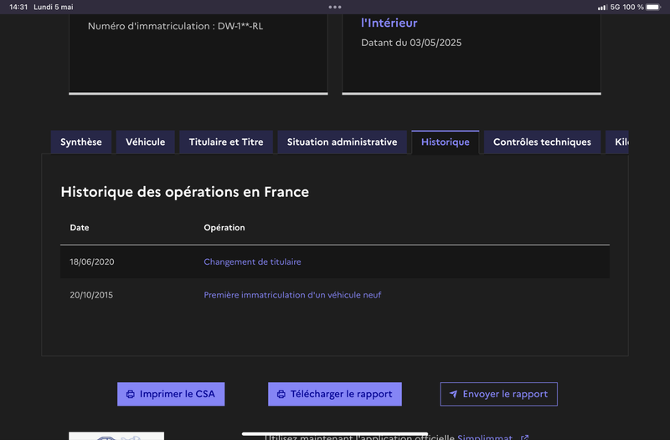
Task: Tap the external link icon next to Simplimmat
Action: click(x=524, y=437)
